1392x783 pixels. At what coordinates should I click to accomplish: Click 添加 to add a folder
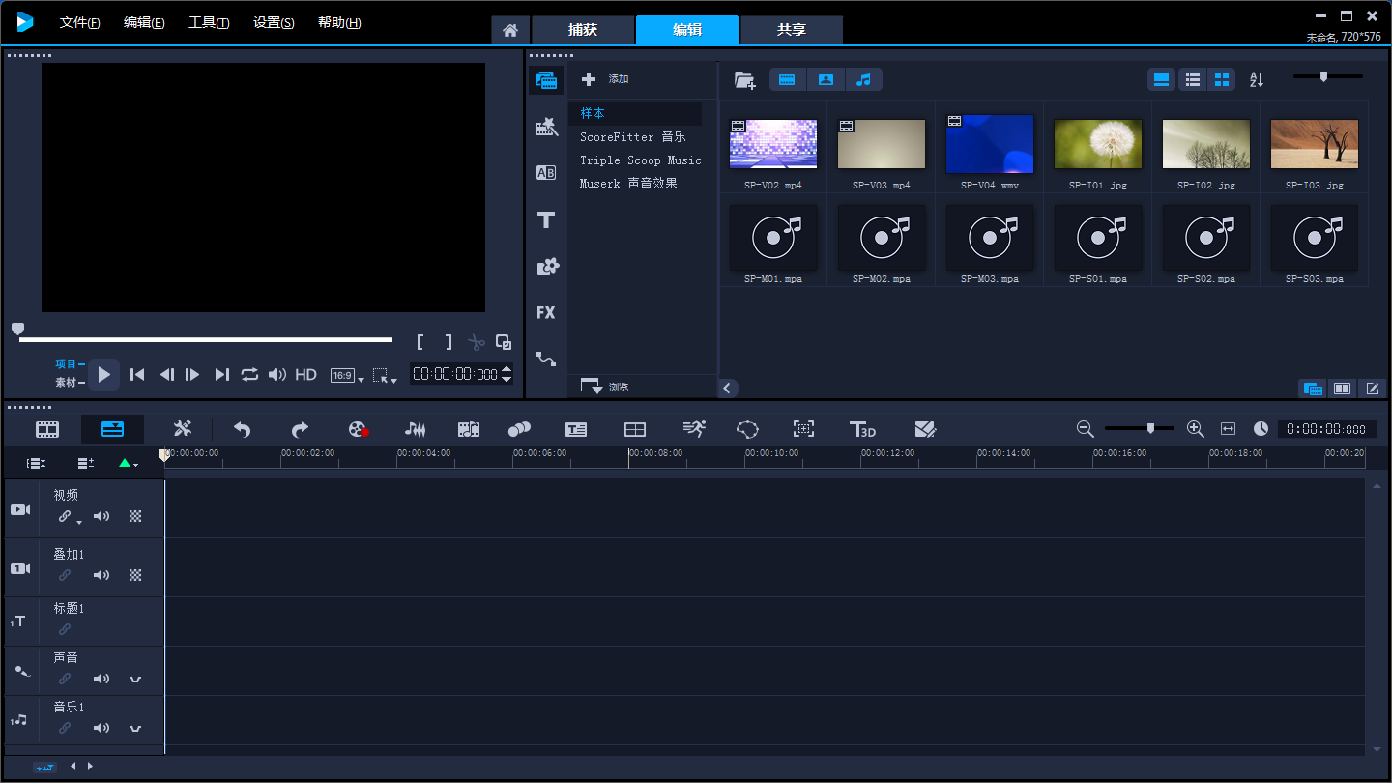tap(604, 79)
